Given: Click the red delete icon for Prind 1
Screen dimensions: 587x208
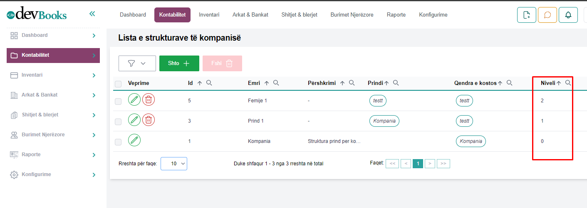Looking at the screenshot, I should [x=149, y=120].
